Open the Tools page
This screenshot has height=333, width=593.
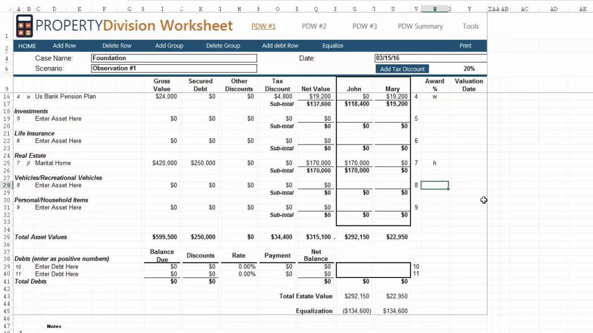(470, 26)
